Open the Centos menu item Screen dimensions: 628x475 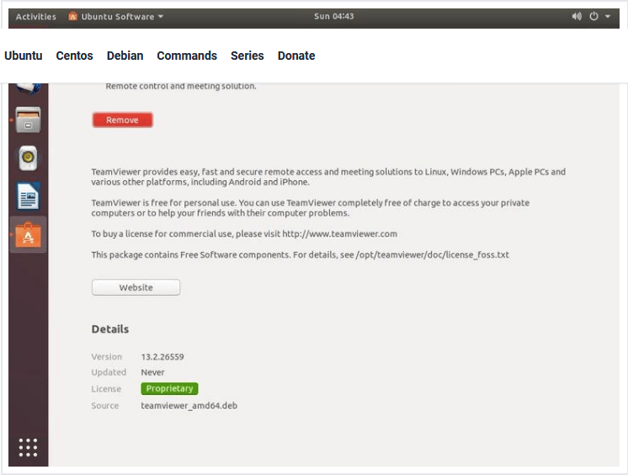coord(74,56)
